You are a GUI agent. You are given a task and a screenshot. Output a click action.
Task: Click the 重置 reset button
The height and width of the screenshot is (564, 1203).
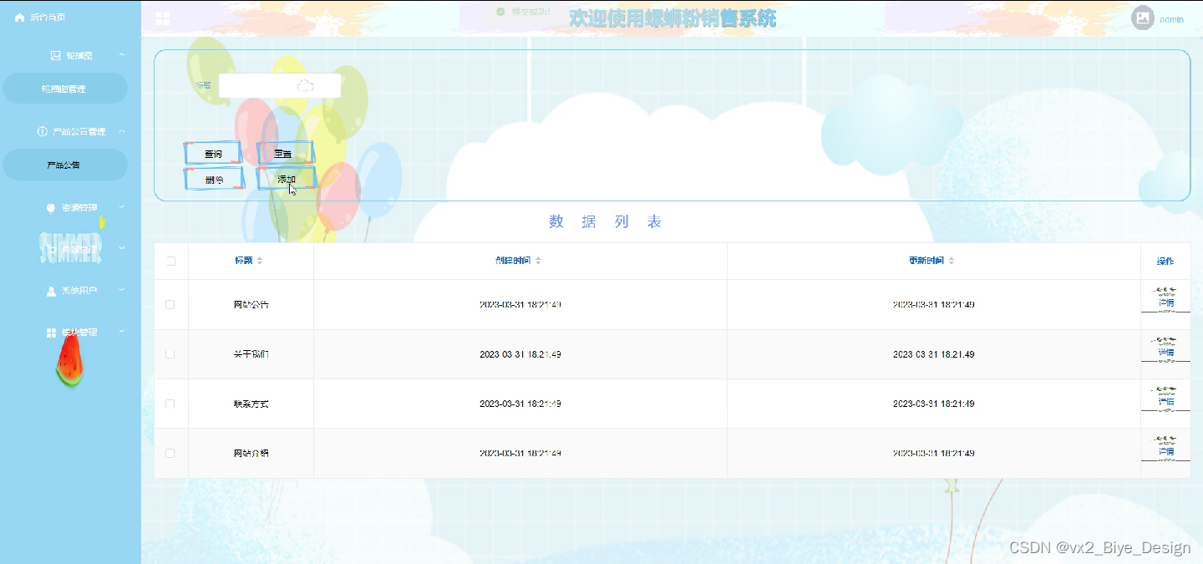pos(285,154)
